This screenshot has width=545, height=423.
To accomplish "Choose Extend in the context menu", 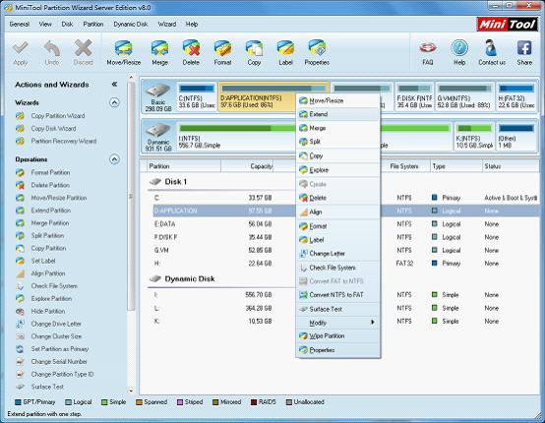I will pyautogui.click(x=337, y=114).
